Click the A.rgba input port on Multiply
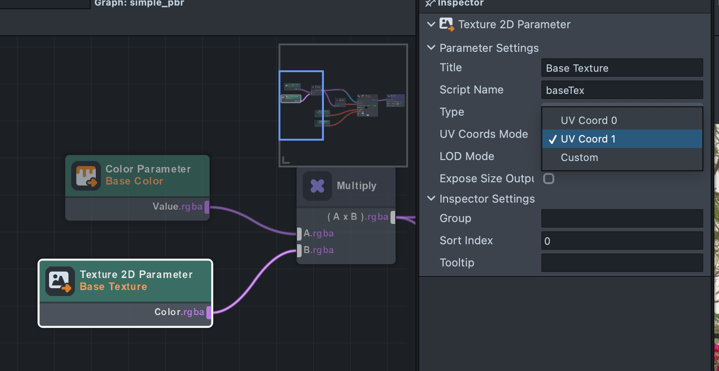 299,234
